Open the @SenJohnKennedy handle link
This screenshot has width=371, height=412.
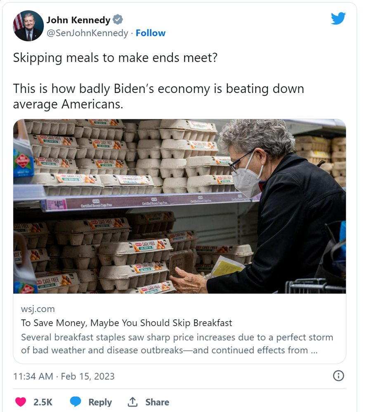[x=87, y=33]
